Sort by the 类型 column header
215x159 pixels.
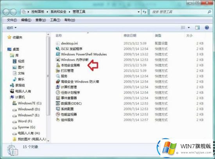tap(158, 36)
